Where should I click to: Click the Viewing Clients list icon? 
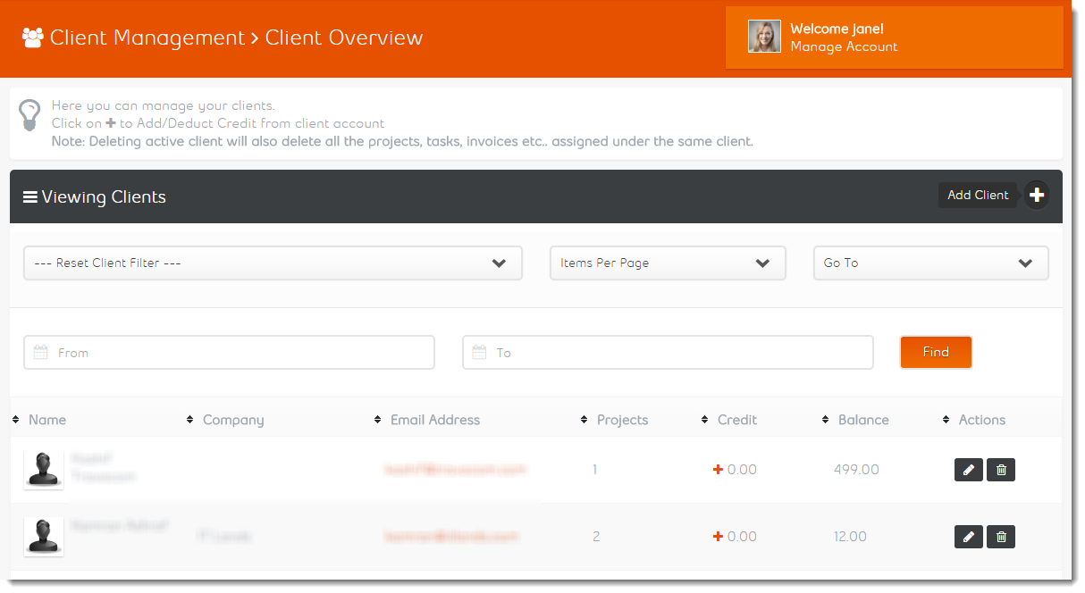(30, 197)
